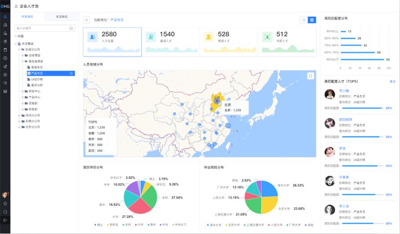Collapse the 东莞分公司 tree node
The width and height of the screenshot is (400, 234).
(19, 50)
